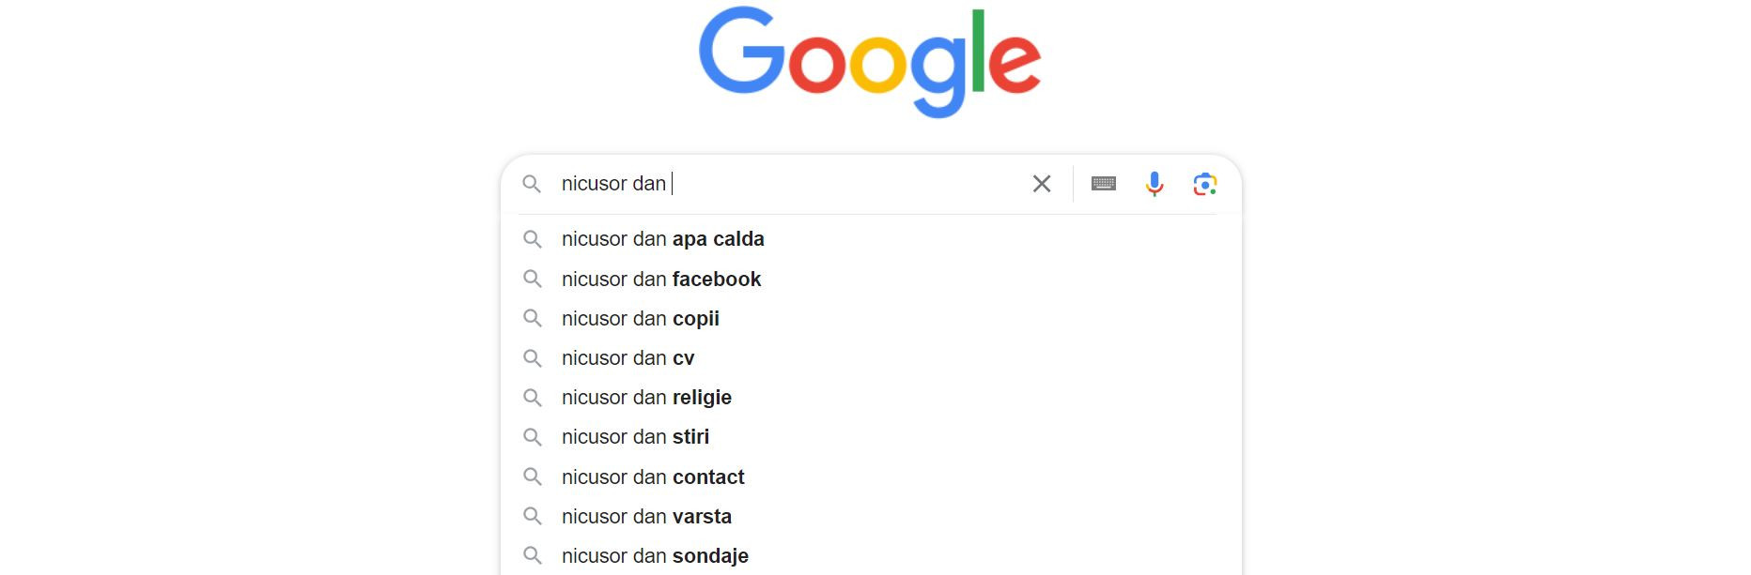Select the suggestion 'nicusor dan copii'
The width and height of the screenshot is (1751, 575).
(x=639, y=318)
